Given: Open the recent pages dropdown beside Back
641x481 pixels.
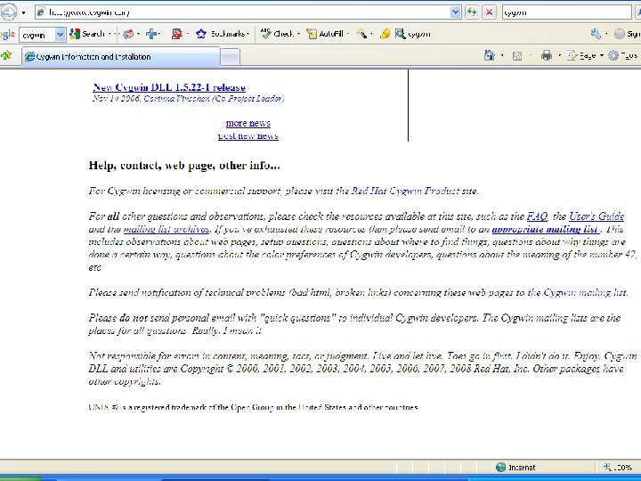Looking at the screenshot, I should pos(24,12).
